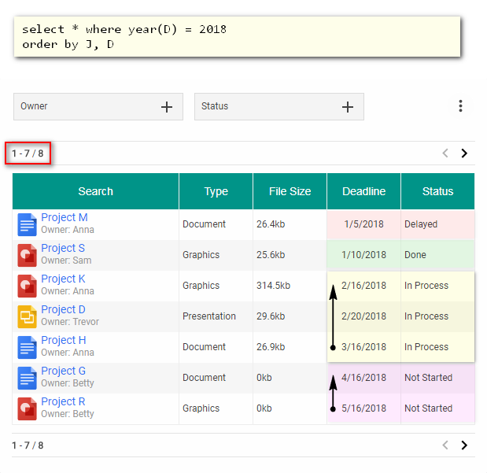Sort by File Size column header
487x473 pixels.
coord(290,191)
